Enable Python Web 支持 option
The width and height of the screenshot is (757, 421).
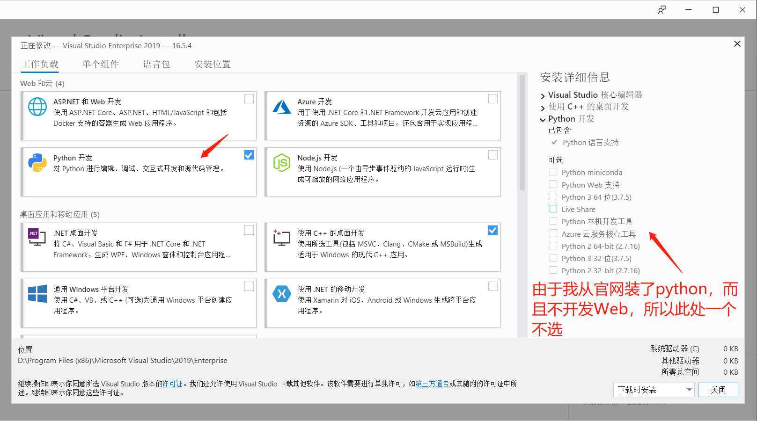click(x=553, y=184)
